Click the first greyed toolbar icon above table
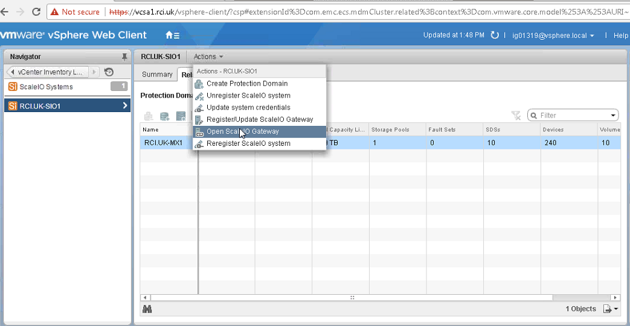 pyautogui.click(x=149, y=116)
